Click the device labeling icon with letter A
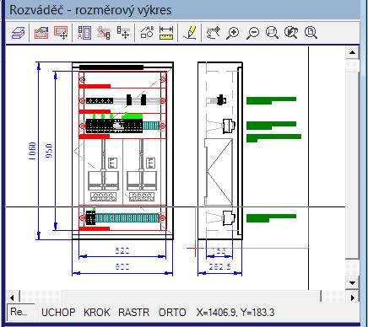The width and height of the screenshot is (368, 327). [84, 33]
